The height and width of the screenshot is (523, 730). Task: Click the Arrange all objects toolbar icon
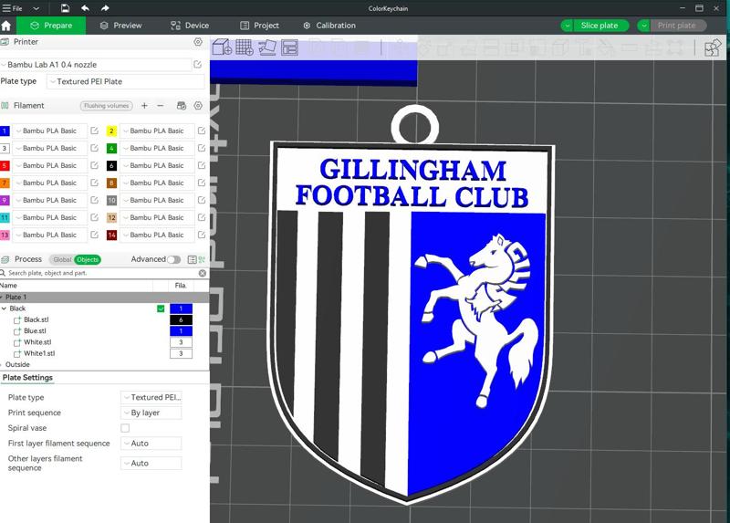click(x=289, y=47)
